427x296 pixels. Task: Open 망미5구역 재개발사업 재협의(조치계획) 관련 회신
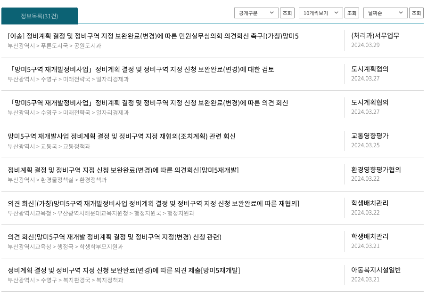point(122,136)
